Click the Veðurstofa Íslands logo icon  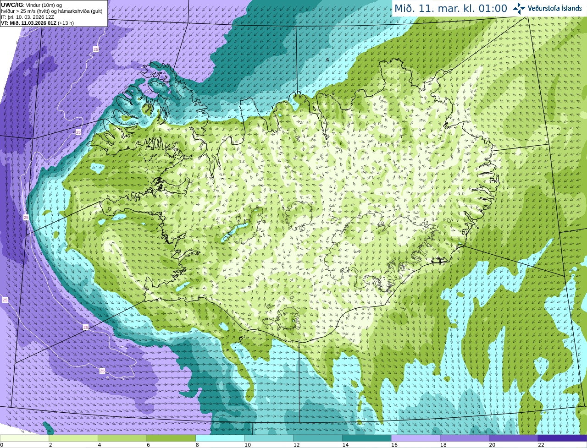coord(519,8)
